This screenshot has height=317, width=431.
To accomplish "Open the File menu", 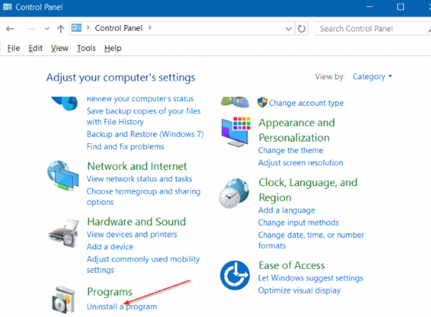I will coord(13,48).
